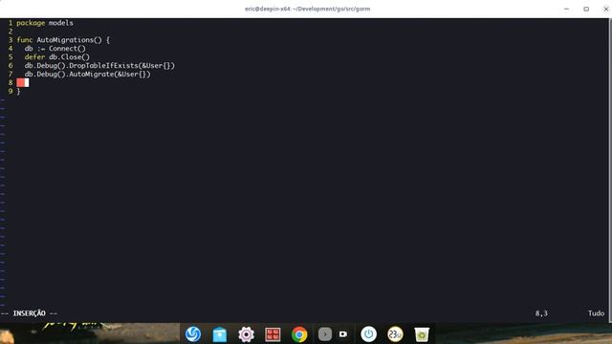
Task: Click the INSERÇÃO mode indicator
Action: click(x=30, y=313)
